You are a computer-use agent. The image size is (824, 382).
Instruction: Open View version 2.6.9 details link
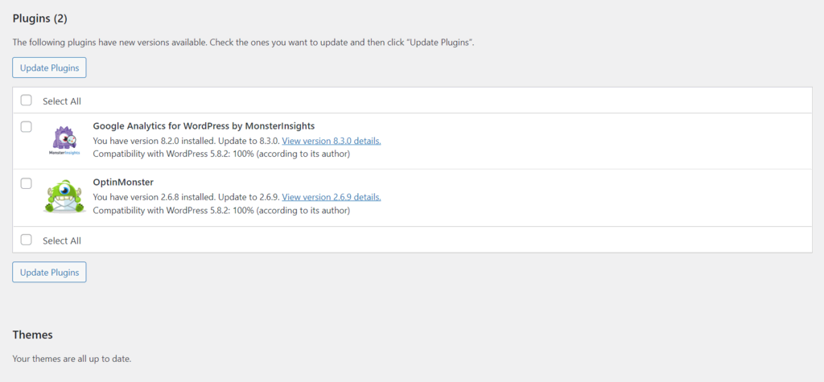[331, 197]
